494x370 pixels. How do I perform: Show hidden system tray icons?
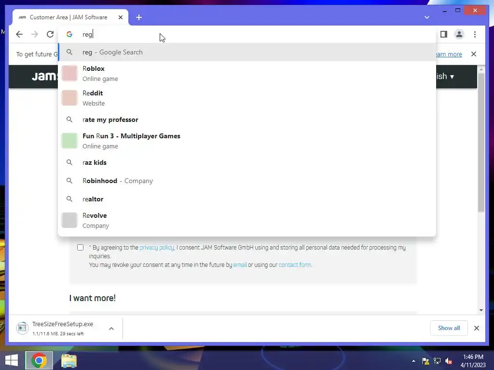(x=413, y=361)
